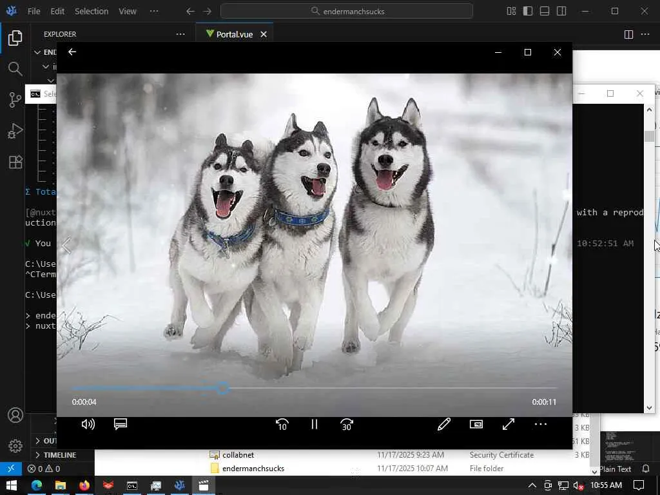Open more options ellipsis in player
This screenshot has height=495, width=660.
click(541, 424)
